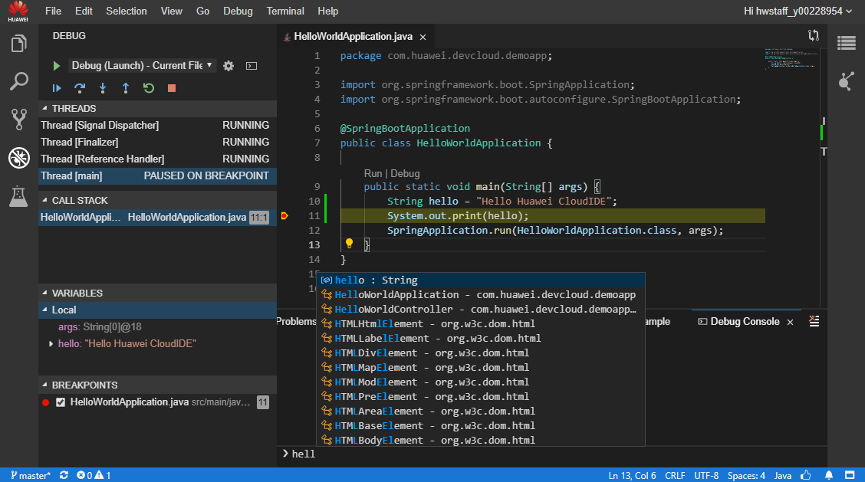Open the Source Control view icon
Viewport: 865px width, 482px height.
(x=18, y=119)
